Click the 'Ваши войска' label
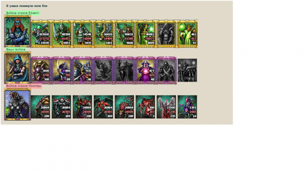Screen dimensions: 304x171 [16, 49]
